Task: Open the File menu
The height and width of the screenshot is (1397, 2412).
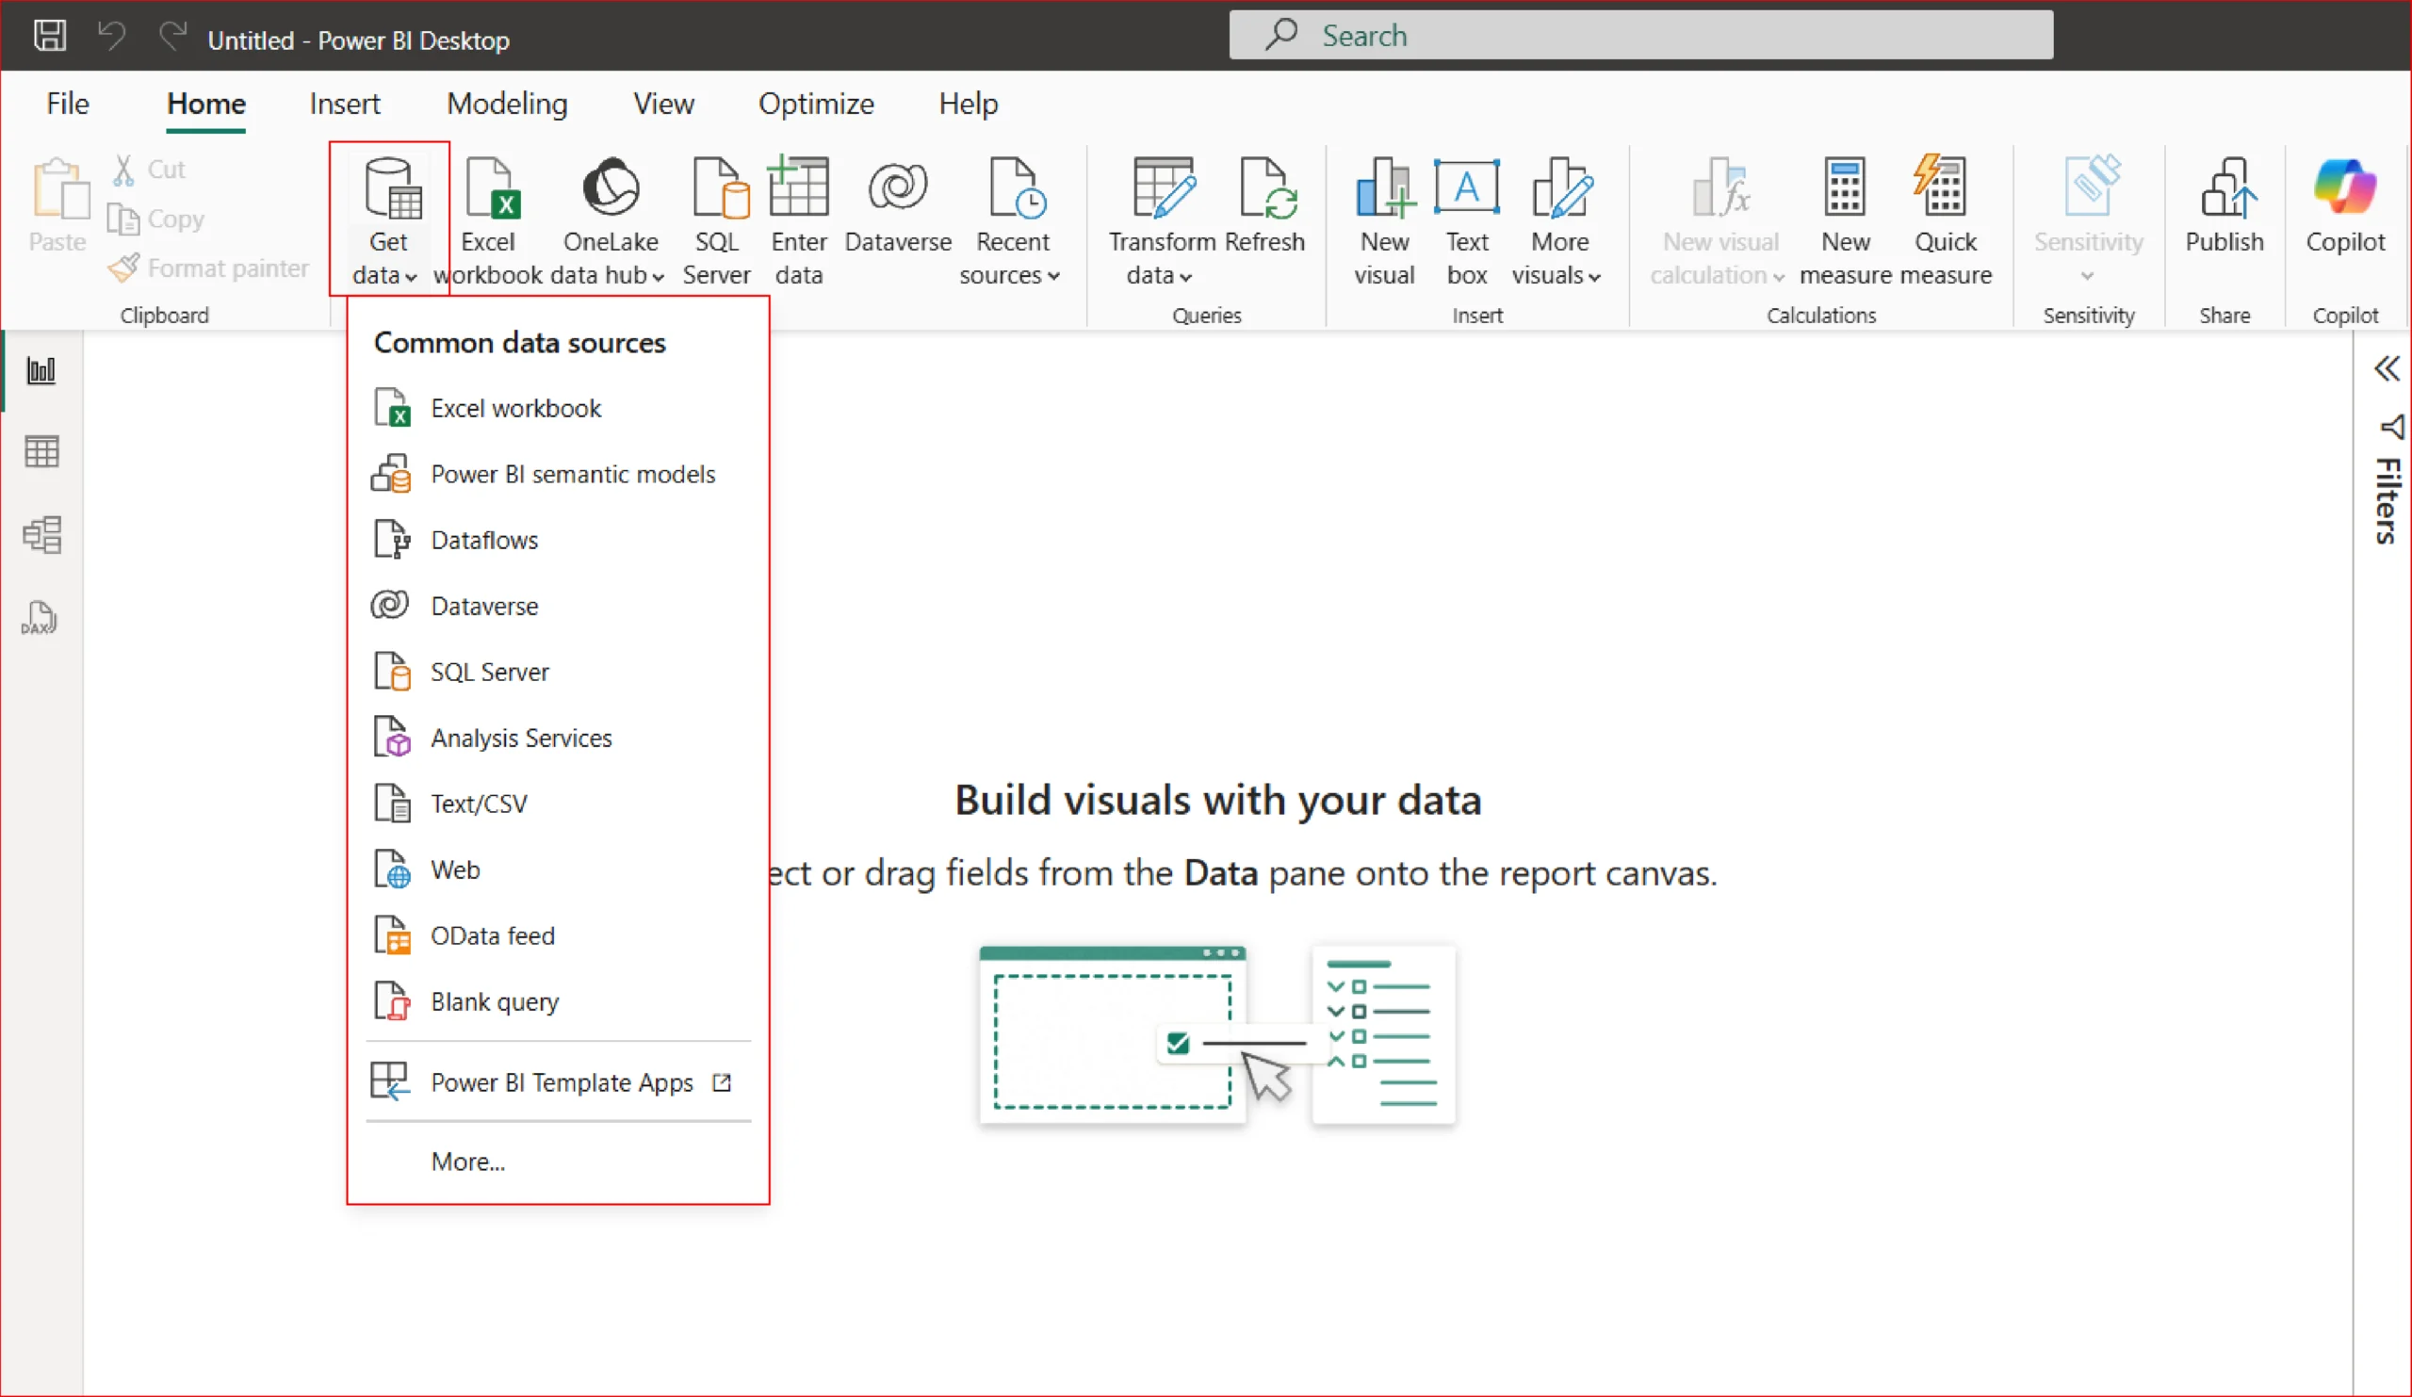Action: pos(68,104)
